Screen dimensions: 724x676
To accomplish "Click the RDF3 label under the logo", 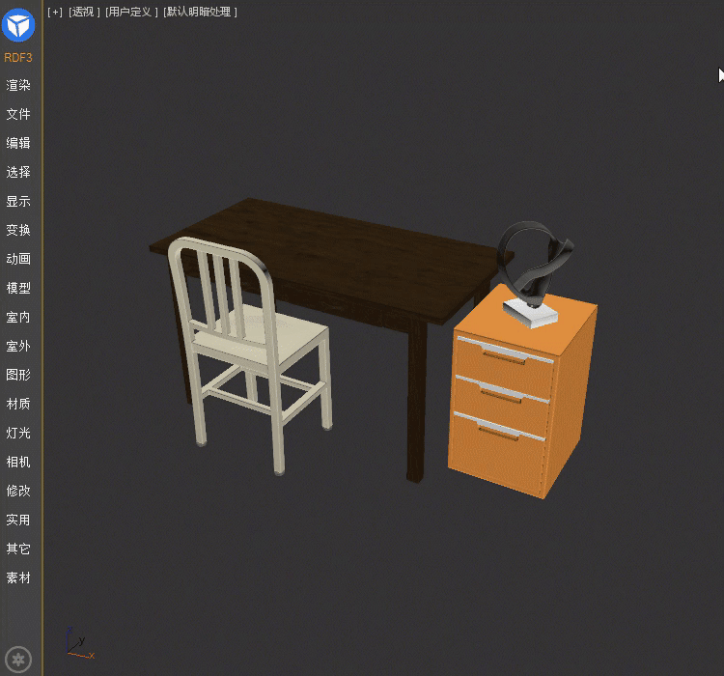I will coord(18,58).
